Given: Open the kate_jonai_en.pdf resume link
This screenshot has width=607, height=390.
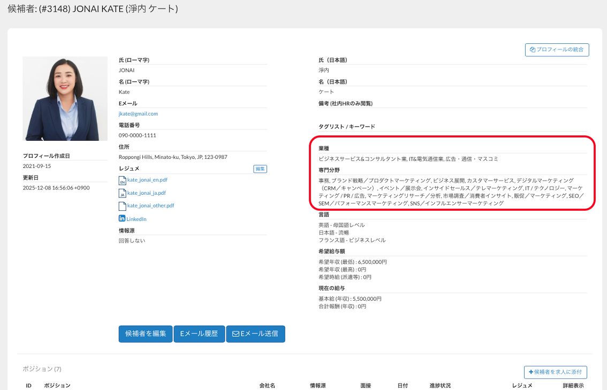Looking at the screenshot, I should pos(147,180).
